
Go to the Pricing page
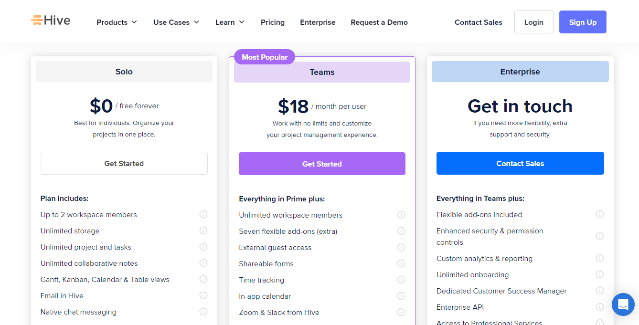point(273,22)
